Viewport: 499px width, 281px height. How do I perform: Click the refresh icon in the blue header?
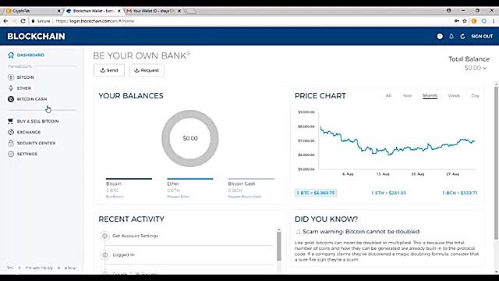[x=462, y=37]
